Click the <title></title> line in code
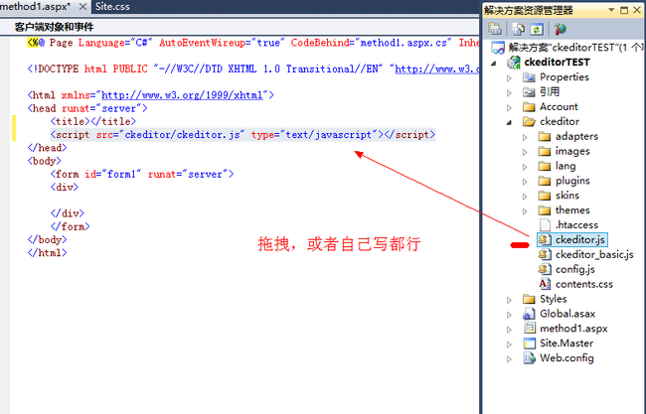The width and height of the screenshot is (646, 414). [x=93, y=121]
